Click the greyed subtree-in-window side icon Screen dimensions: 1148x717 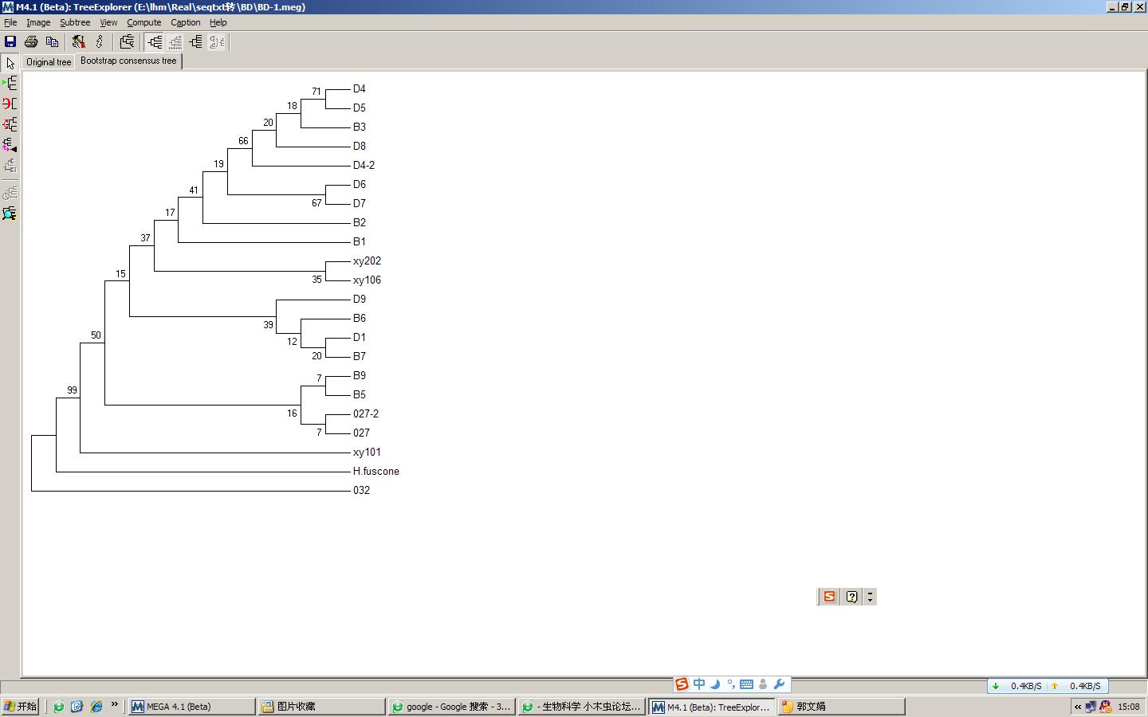click(x=10, y=166)
